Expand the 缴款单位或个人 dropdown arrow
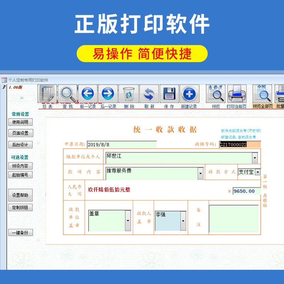This screenshot has height=284, width=284. (255, 158)
